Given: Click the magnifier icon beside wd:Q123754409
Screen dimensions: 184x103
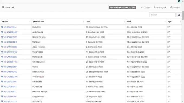Looking at the screenshot, I should pos(2,32).
